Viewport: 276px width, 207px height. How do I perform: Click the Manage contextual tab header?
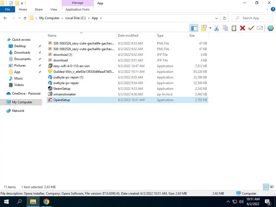[x=78, y=3]
